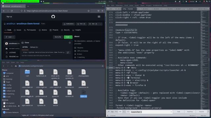Select the betterlock.sh file
Viewport: 211px width, 118px height.
tap(41, 73)
